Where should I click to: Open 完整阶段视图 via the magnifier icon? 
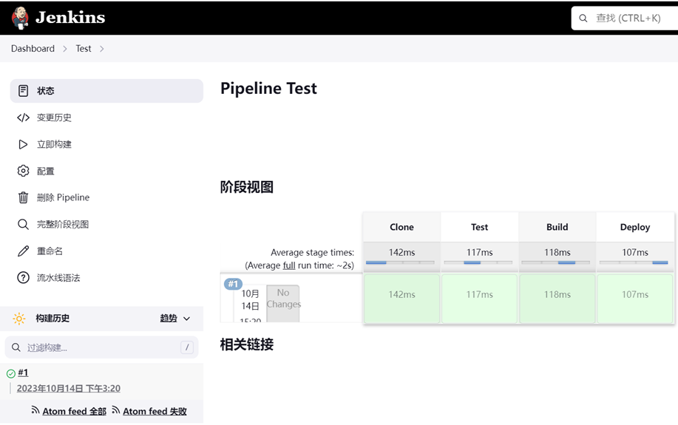point(24,225)
